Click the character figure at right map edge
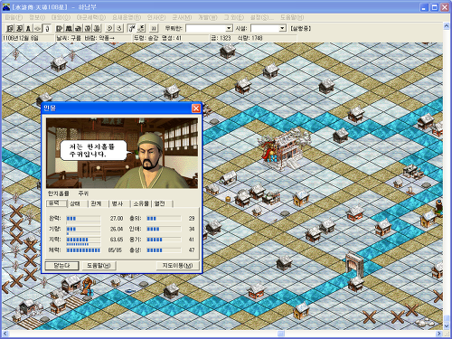The width and height of the screenshot is (452, 339). [x=439, y=208]
